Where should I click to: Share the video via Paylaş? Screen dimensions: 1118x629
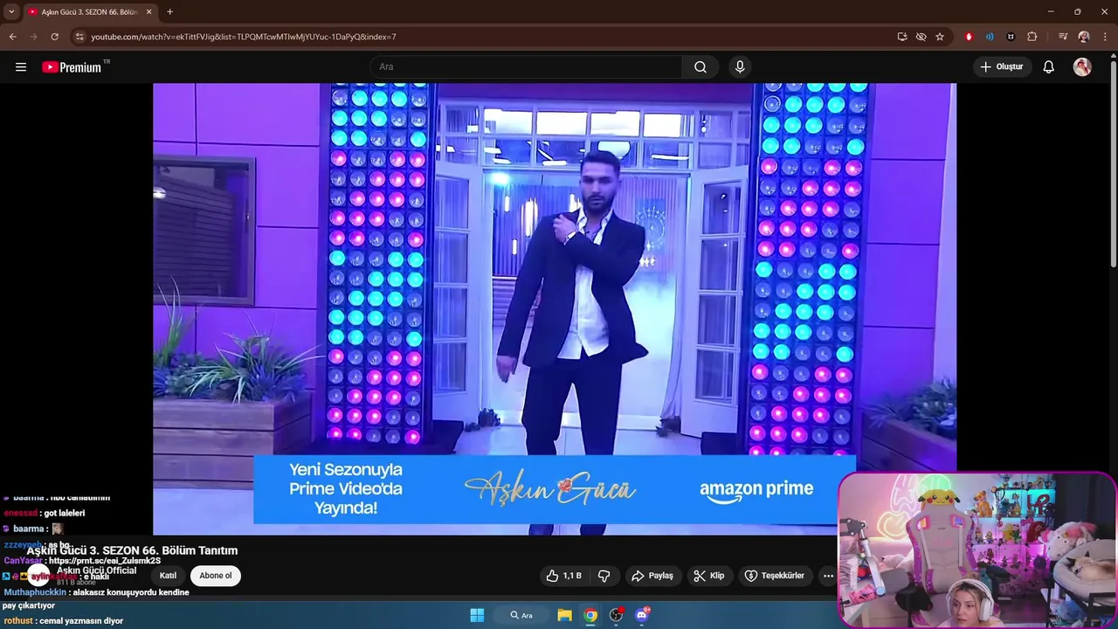click(652, 576)
